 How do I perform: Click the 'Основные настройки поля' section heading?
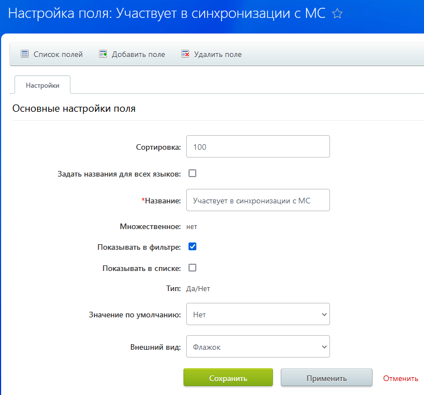point(74,108)
